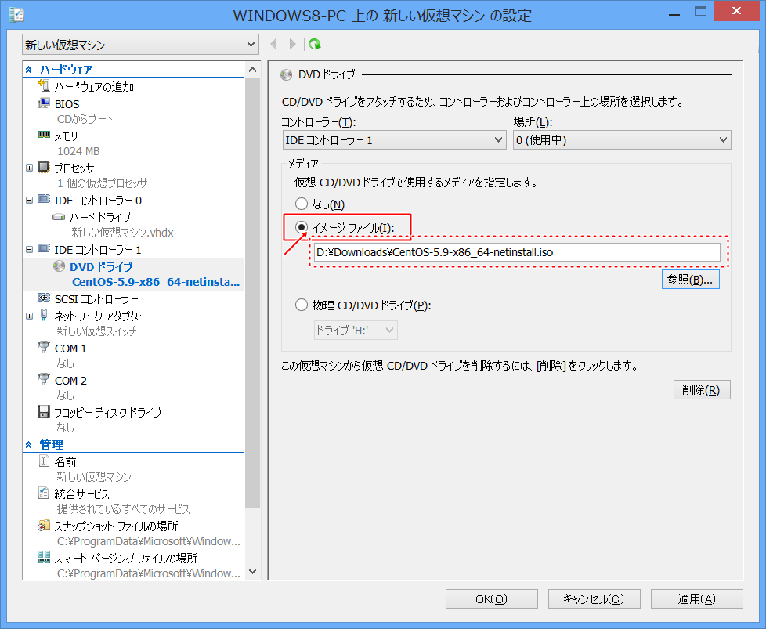Select 統合サービス entry
The height and width of the screenshot is (629, 766).
(x=81, y=494)
